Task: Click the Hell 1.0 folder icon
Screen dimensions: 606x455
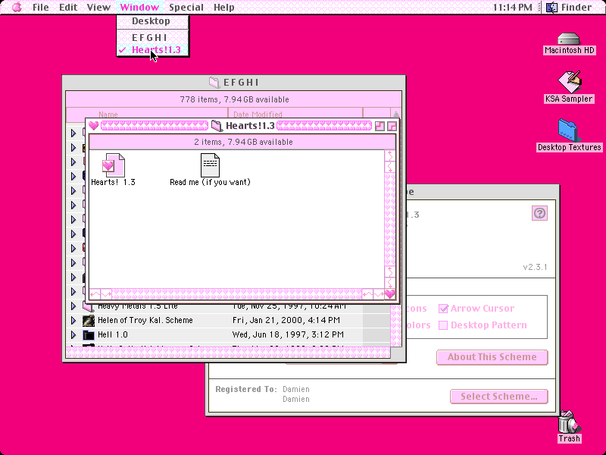Action: pos(89,334)
